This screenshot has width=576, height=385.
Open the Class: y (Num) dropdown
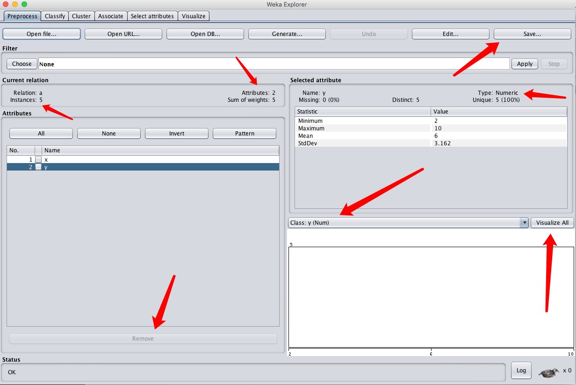pyautogui.click(x=408, y=223)
